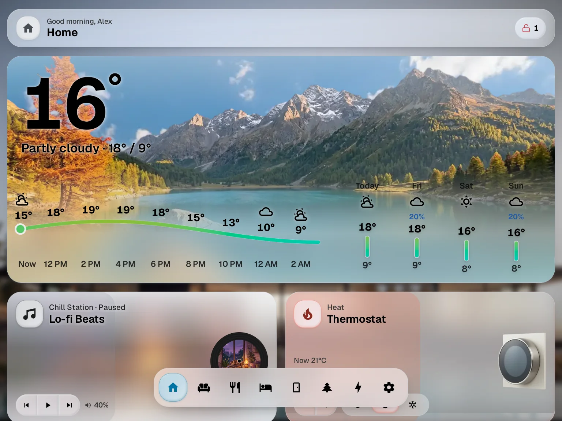Click the large 16° current temperature

(x=73, y=102)
